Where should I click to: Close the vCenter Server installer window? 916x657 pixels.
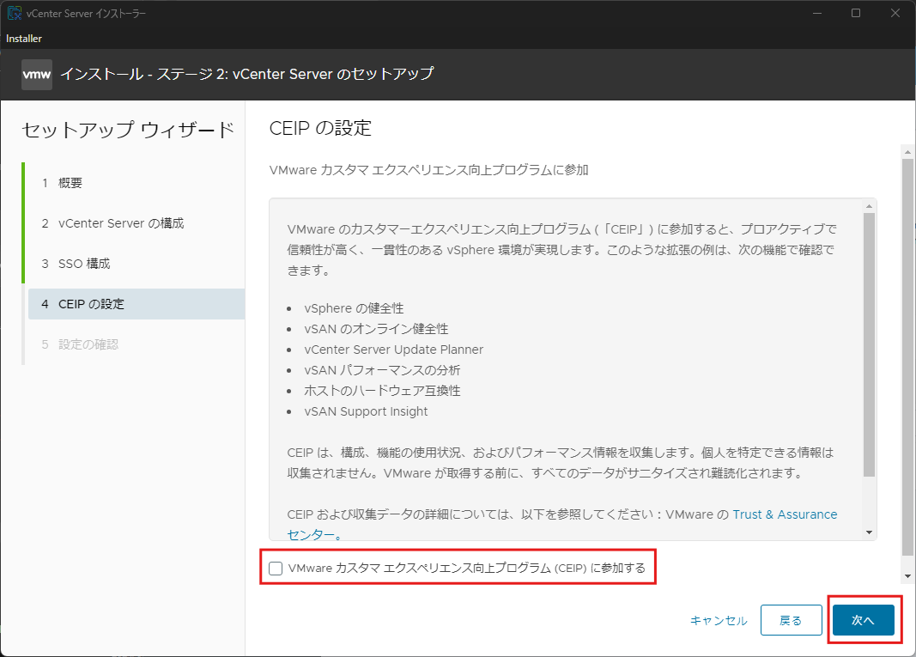(x=895, y=13)
